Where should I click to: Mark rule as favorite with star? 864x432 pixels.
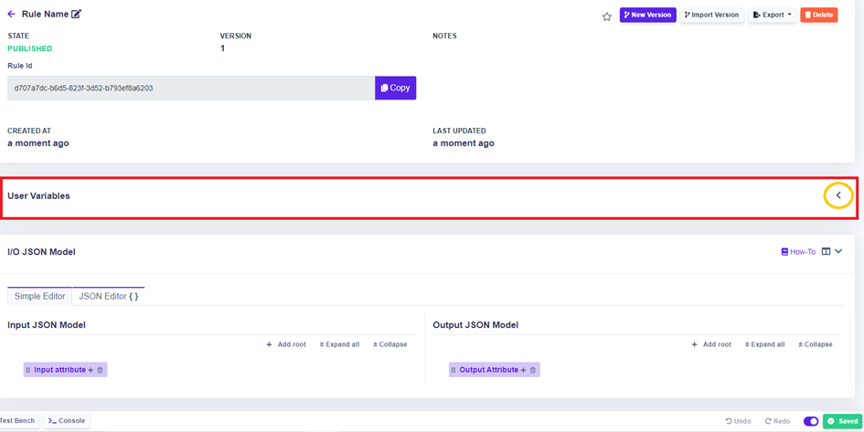click(x=606, y=16)
